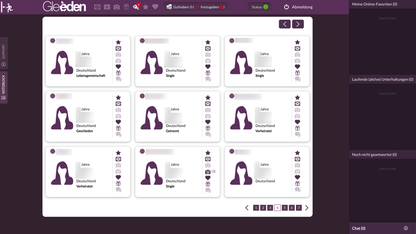The width and height of the screenshot is (416, 234).
Task: Click the envelope messages icon in top bar
Action: tap(97, 7)
